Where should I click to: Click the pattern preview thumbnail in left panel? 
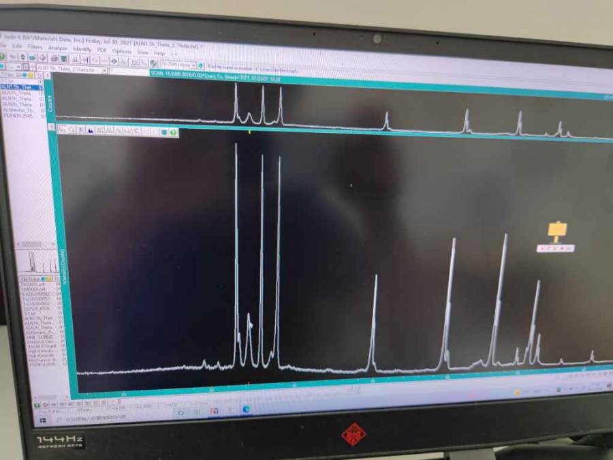[39, 261]
